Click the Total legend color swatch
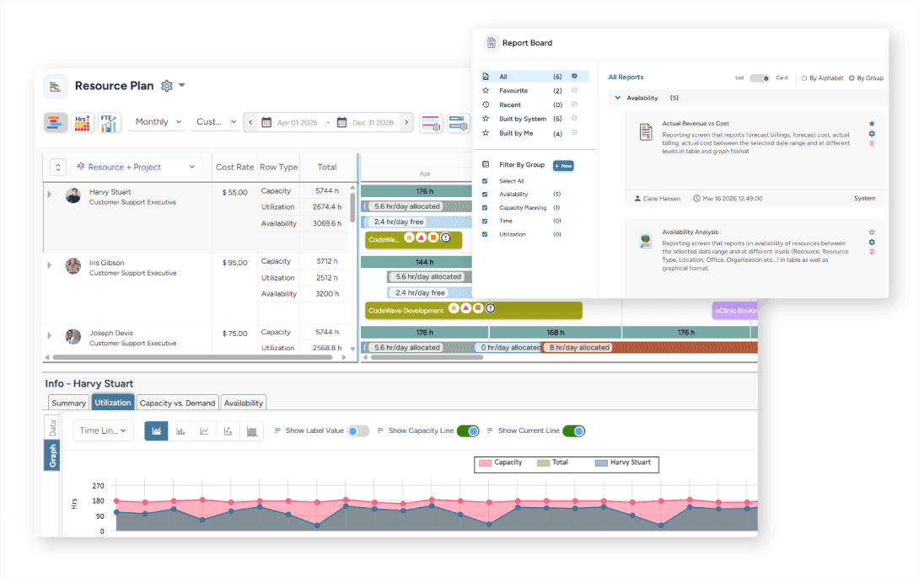 [543, 462]
